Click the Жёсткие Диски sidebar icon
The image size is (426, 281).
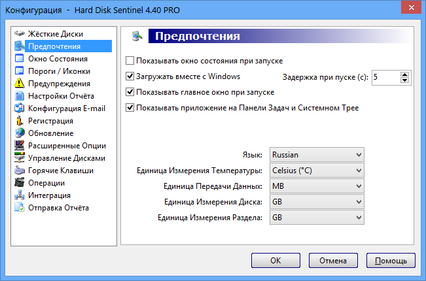coord(20,34)
